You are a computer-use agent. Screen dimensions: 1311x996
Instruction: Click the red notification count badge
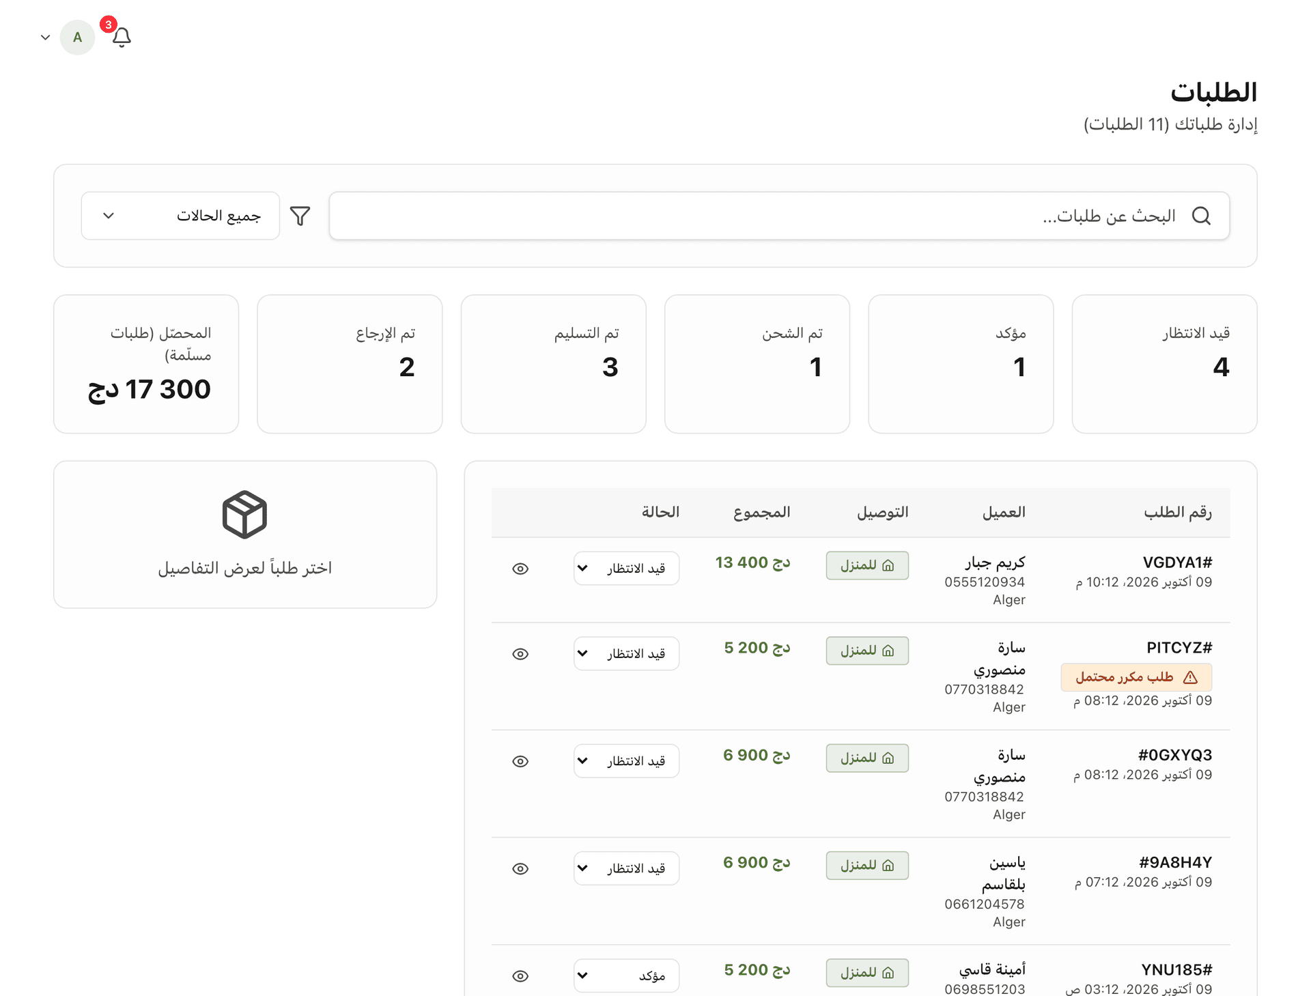point(108,25)
